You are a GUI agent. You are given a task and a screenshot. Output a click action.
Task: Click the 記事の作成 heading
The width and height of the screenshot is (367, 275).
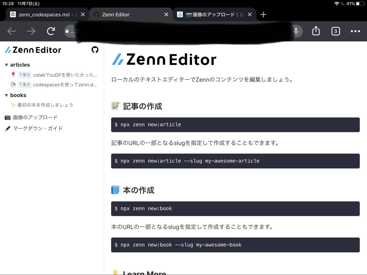143,106
